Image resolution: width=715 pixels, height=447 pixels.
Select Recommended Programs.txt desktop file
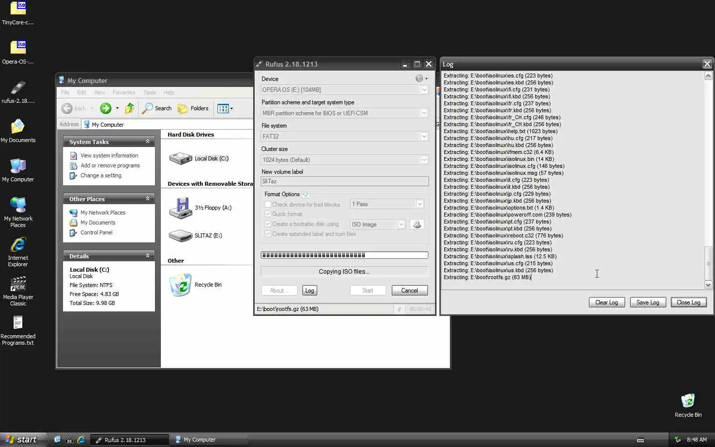coord(18,330)
